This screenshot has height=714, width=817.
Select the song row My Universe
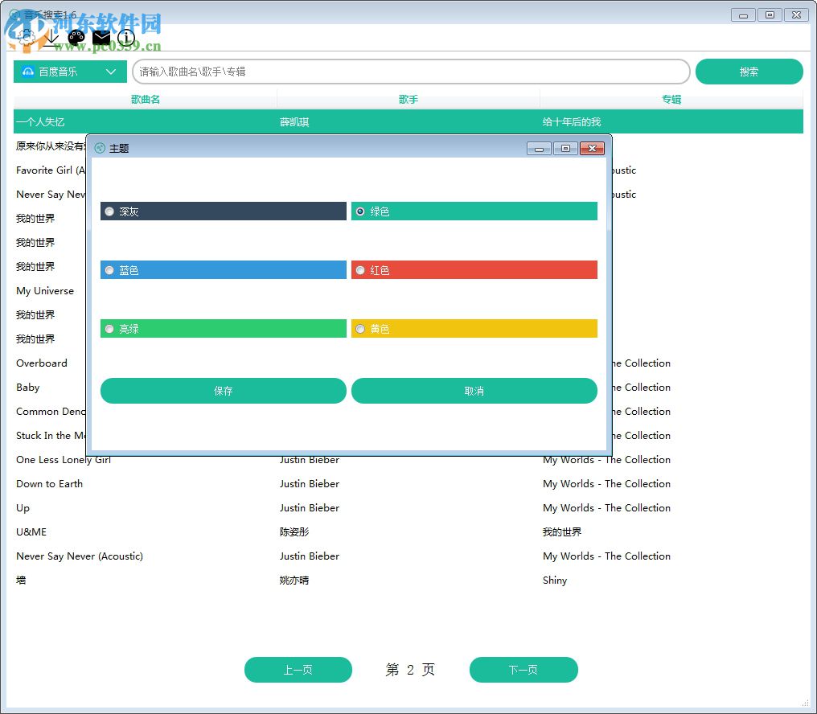pyautogui.click(x=45, y=291)
